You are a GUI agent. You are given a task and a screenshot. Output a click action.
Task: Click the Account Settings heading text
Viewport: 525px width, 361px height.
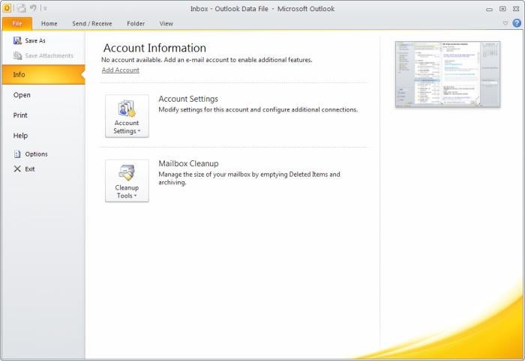pyautogui.click(x=188, y=99)
